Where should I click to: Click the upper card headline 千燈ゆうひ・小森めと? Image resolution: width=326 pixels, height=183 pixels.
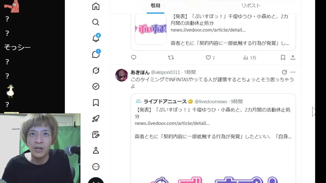tap(229, 20)
